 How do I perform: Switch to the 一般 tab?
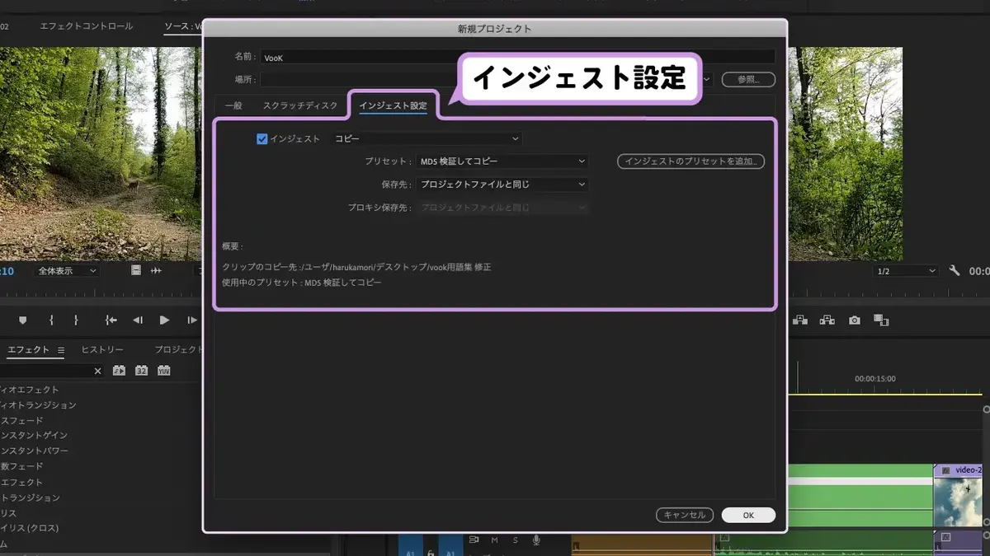pyautogui.click(x=233, y=106)
